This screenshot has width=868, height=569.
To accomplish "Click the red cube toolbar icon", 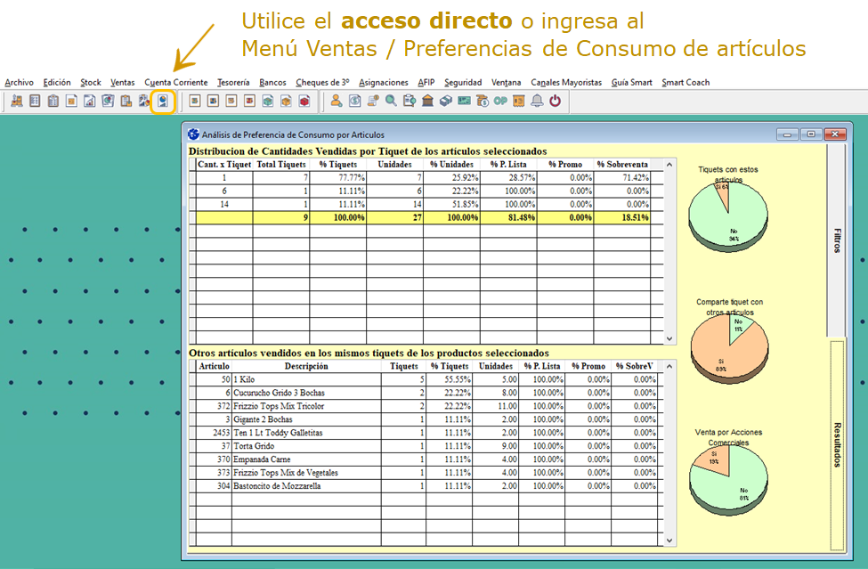I will point(304,101).
